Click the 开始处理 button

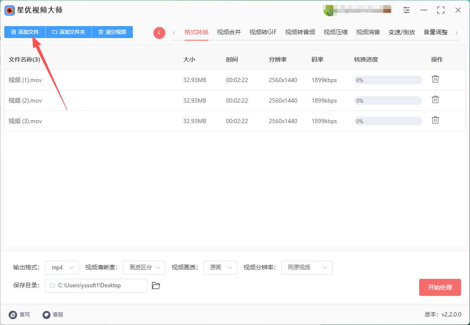tap(440, 287)
